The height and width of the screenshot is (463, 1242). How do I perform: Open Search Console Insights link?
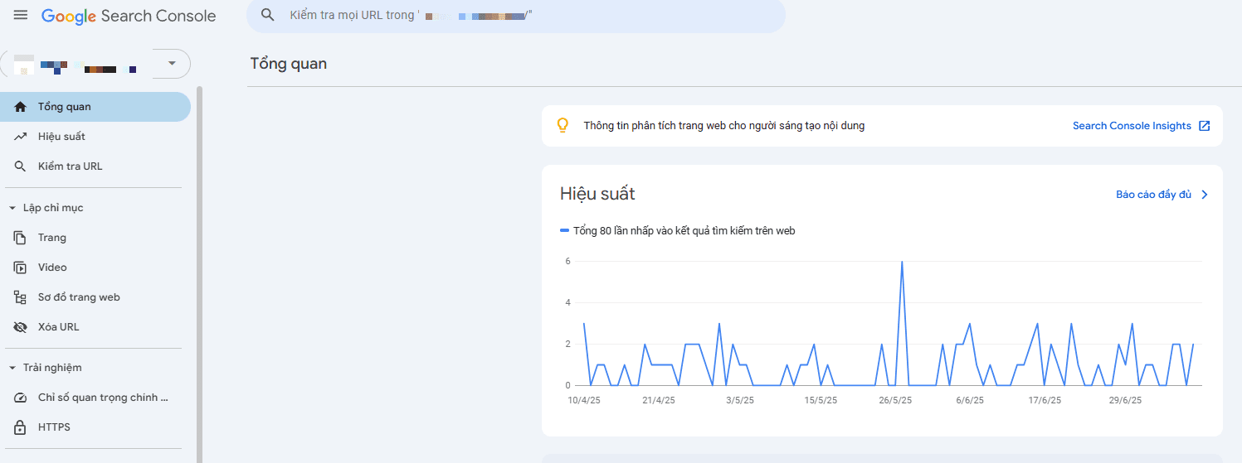(x=1132, y=126)
